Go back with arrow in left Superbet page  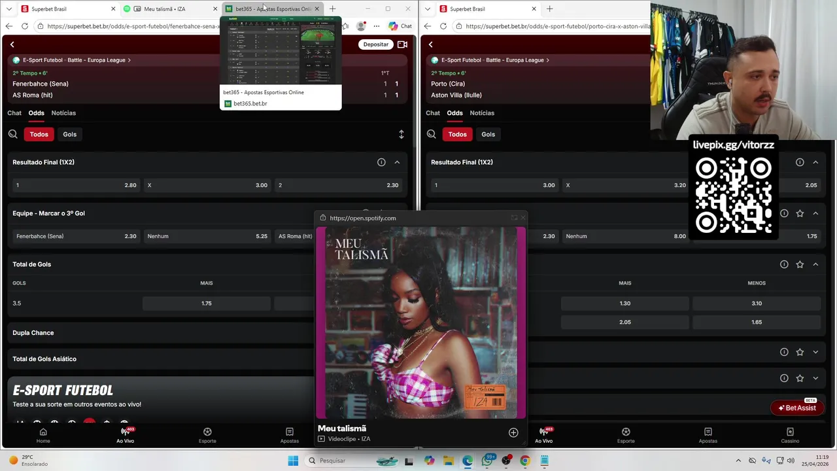pyautogui.click(x=12, y=44)
